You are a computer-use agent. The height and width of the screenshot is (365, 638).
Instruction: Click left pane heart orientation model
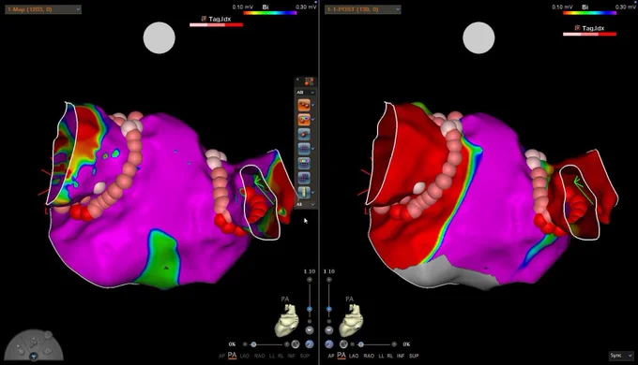pyautogui.click(x=287, y=321)
